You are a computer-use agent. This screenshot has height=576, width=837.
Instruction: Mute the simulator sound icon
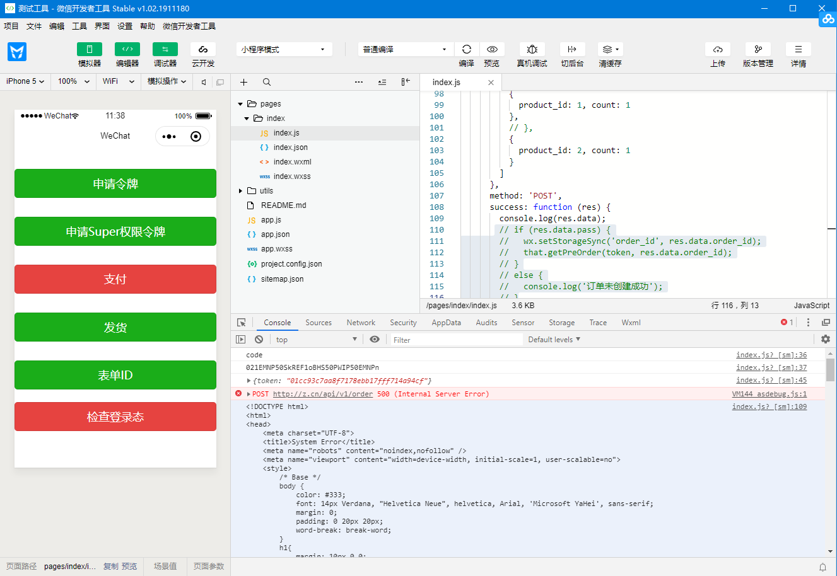click(x=204, y=82)
